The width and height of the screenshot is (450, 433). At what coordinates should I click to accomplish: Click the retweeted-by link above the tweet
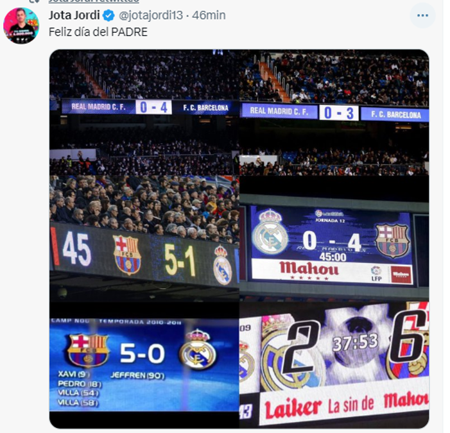(x=94, y=1)
